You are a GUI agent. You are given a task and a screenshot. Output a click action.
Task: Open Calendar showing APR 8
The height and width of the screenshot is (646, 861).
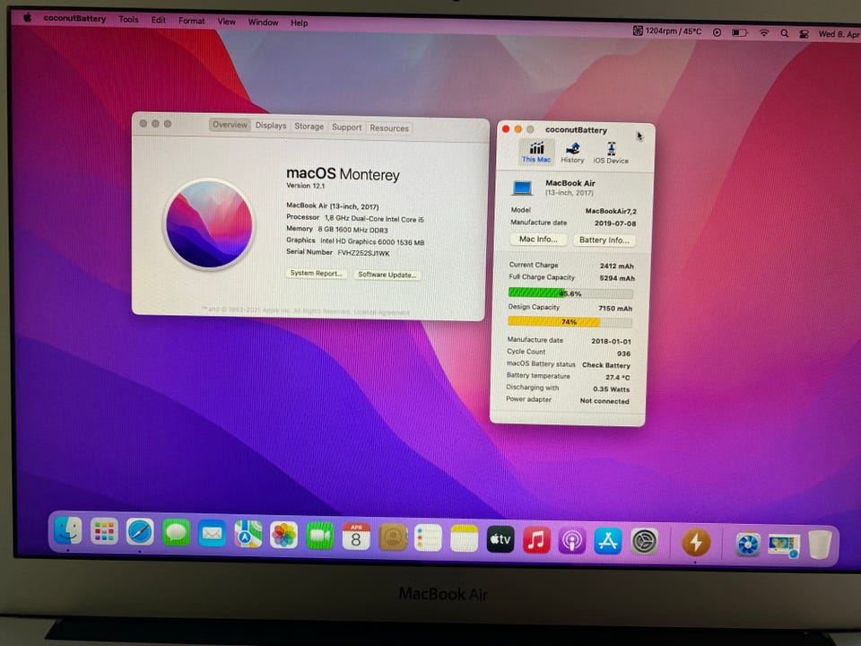(356, 537)
